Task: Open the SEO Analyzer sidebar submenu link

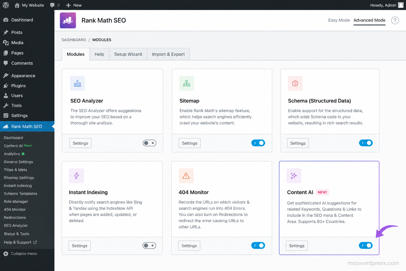Action: click(x=16, y=226)
